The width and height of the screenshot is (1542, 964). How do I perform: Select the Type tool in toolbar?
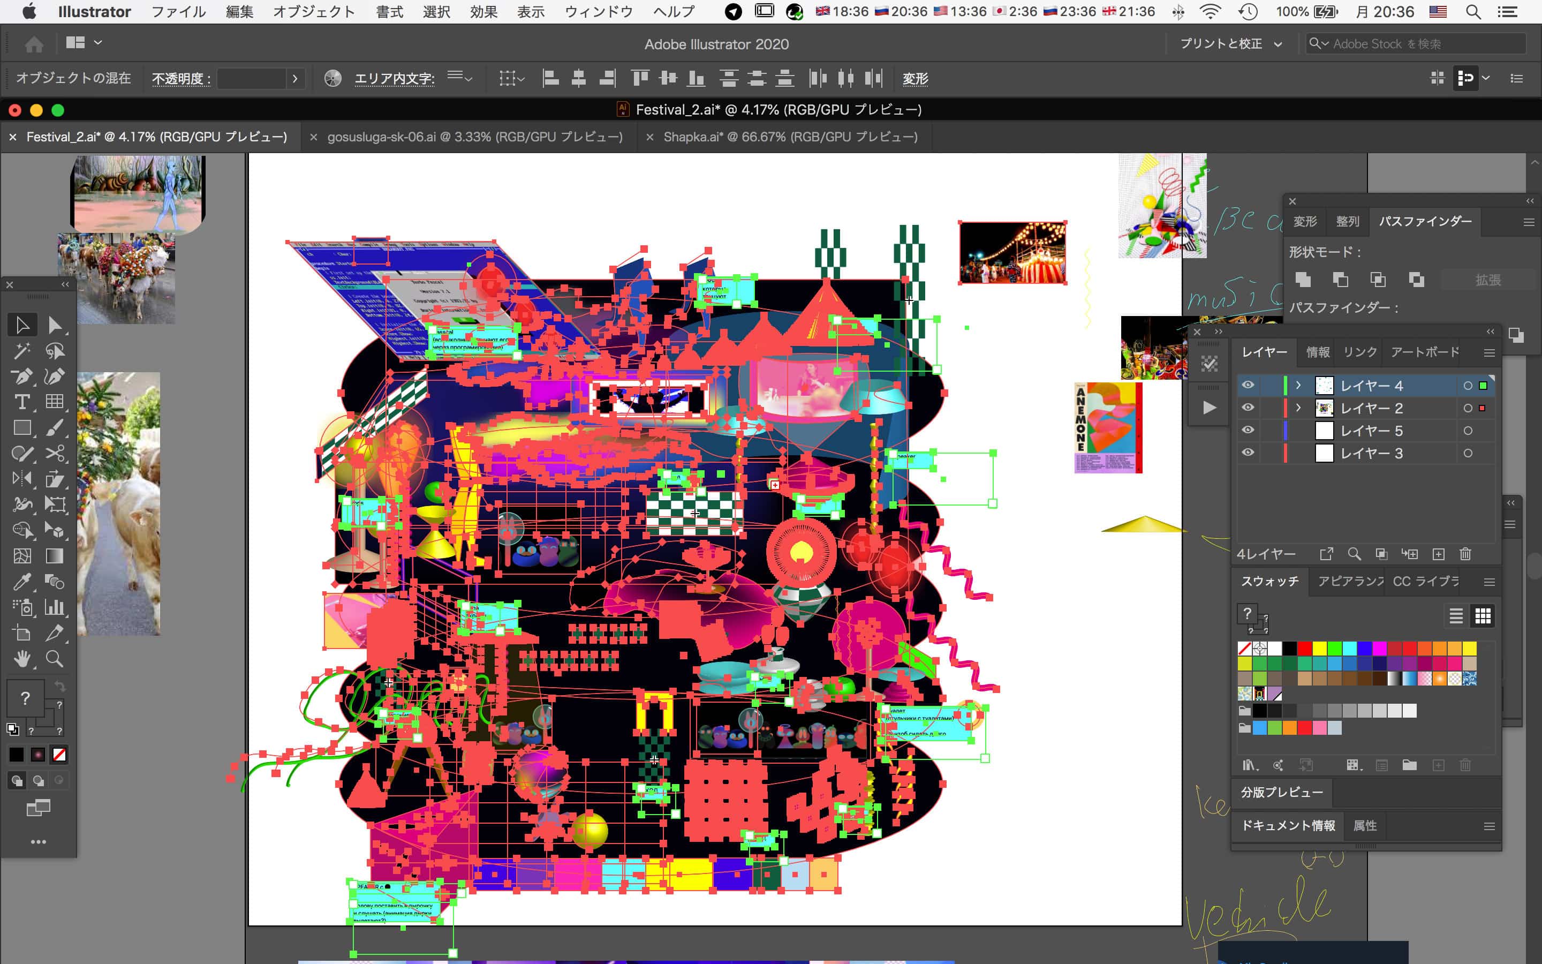pyautogui.click(x=21, y=402)
